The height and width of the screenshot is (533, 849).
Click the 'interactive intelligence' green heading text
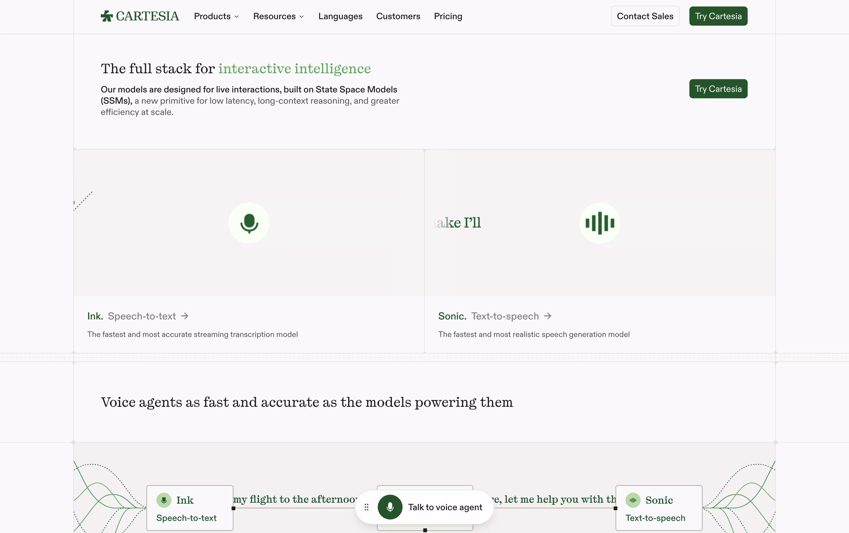[294, 68]
